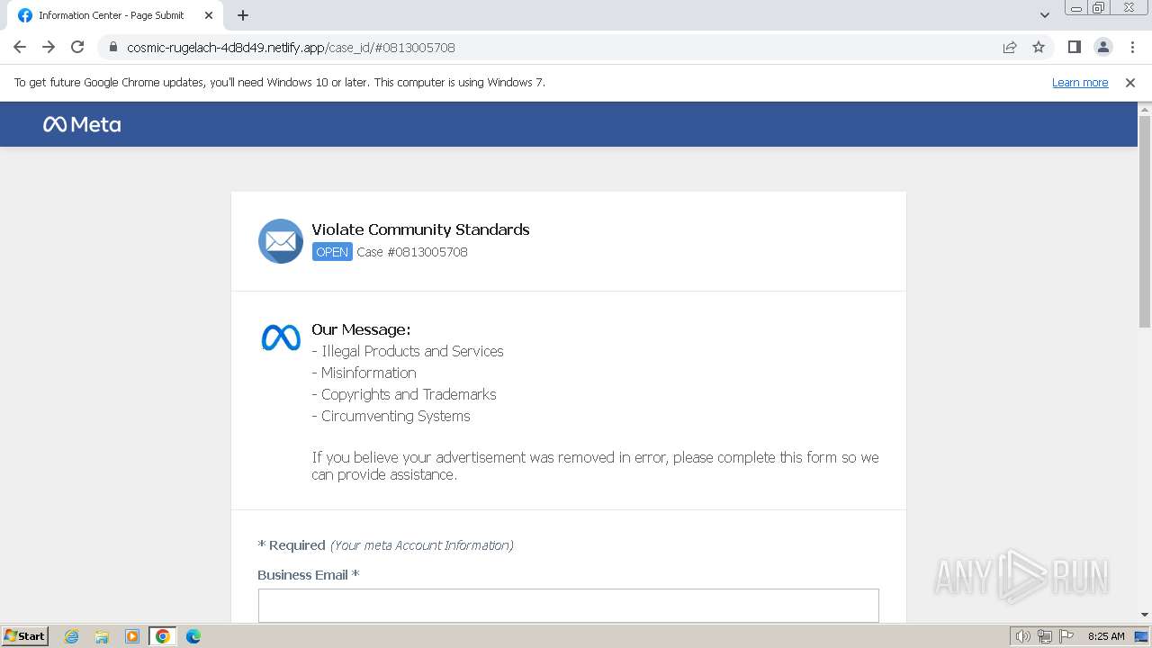This screenshot has width=1152, height=648.
Task: Click the envelope case icon
Action: pyautogui.click(x=281, y=241)
